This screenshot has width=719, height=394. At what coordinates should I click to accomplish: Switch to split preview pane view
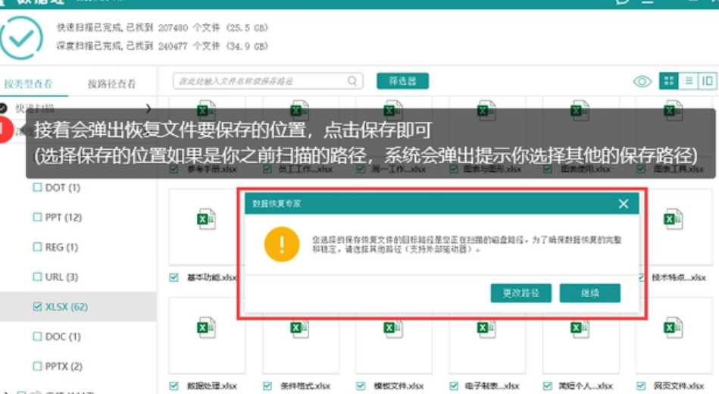(x=708, y=81)
